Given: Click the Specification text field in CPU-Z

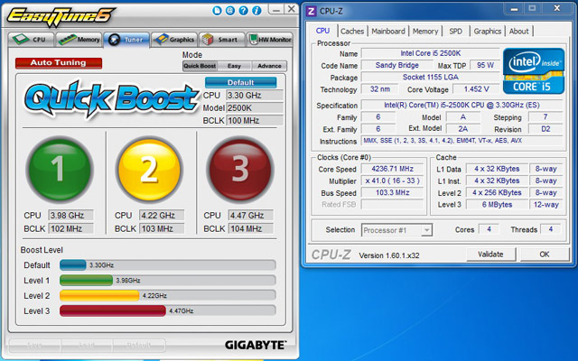Looking at the screenshot, I should [x=461, y=105].
